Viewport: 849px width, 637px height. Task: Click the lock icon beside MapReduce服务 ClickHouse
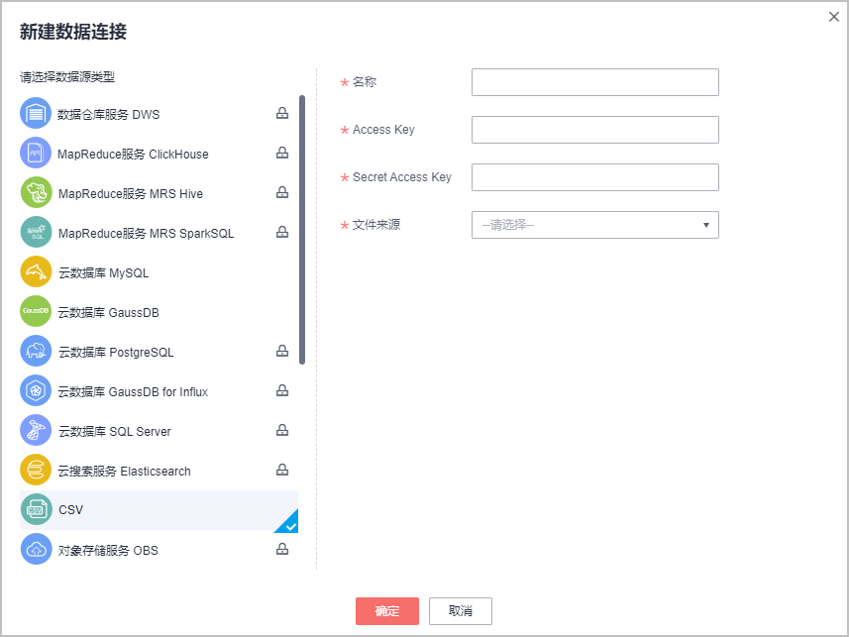pyautogui.click(x=282, y=153)
